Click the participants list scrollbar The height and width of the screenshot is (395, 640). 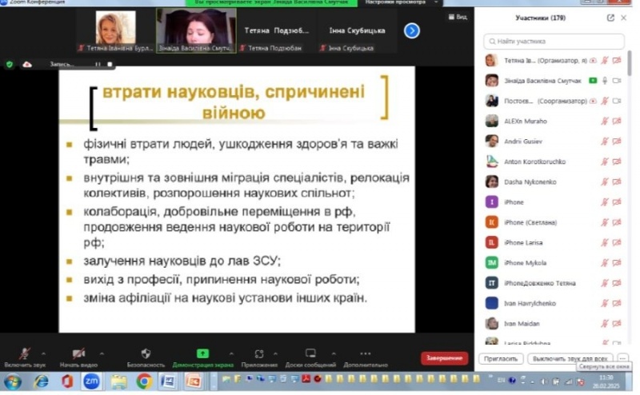[629, 63]
